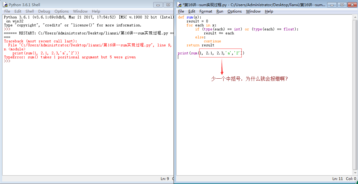Click the editor's vertical scrollbar track
Image resolution: width=358 pixels, height=184 pixels.
click(x=355, y=92)
